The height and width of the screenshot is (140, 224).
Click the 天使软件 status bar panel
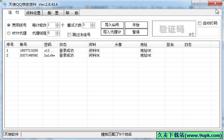pos(12,134)
